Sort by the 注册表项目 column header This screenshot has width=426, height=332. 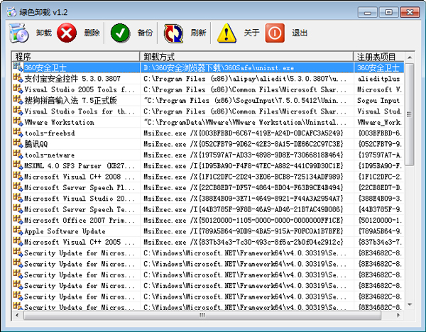point(378,57)
